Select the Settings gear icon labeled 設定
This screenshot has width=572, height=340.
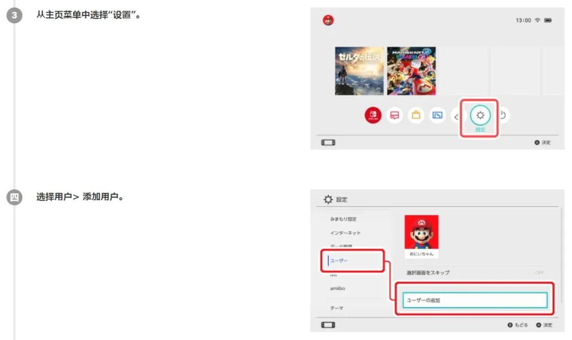[x=480, y=115]
